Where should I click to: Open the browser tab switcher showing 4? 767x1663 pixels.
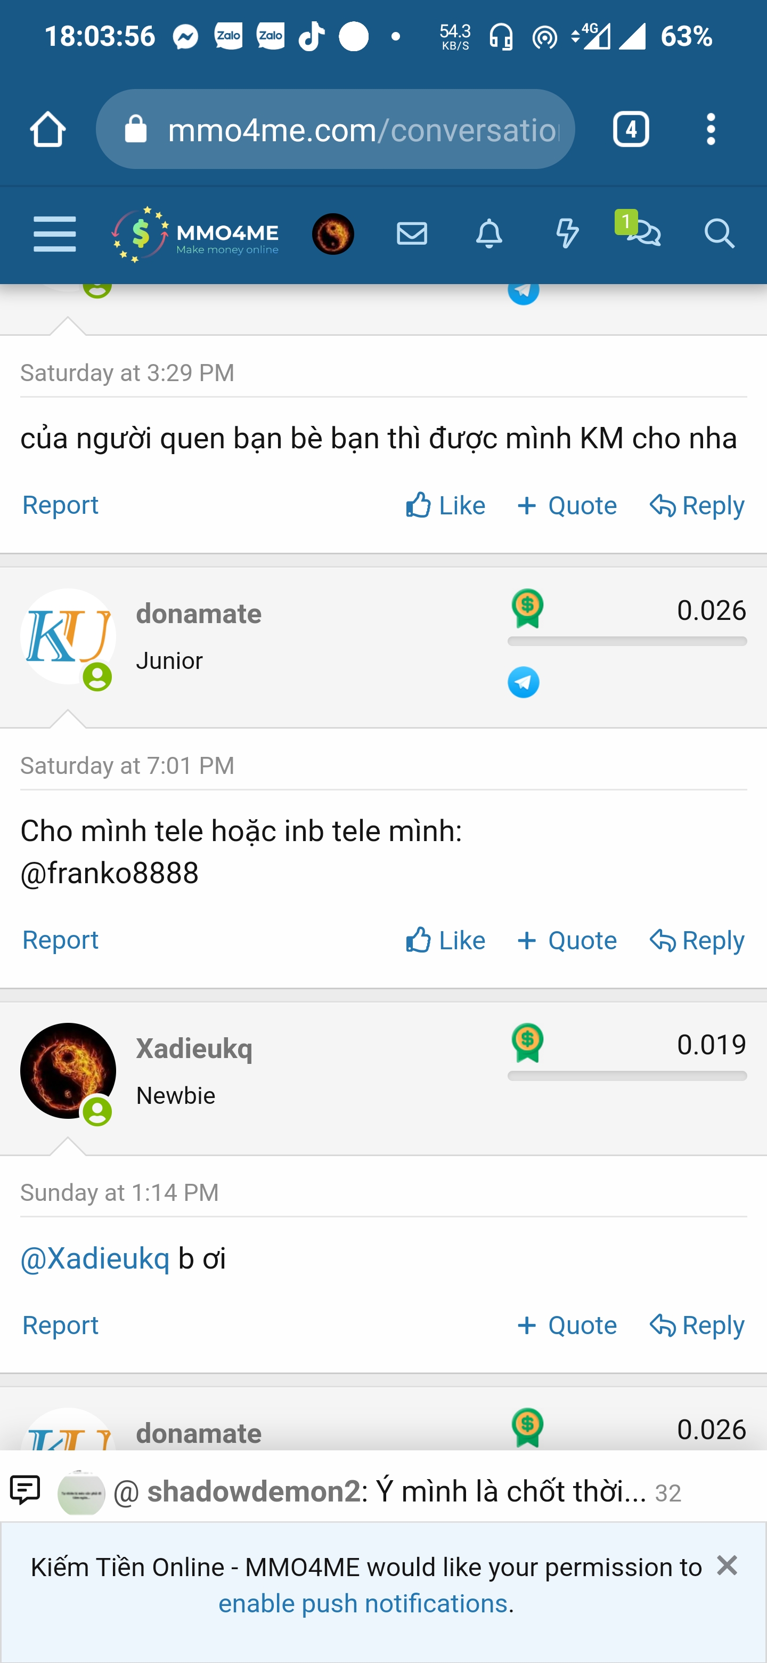pos(630,129)
